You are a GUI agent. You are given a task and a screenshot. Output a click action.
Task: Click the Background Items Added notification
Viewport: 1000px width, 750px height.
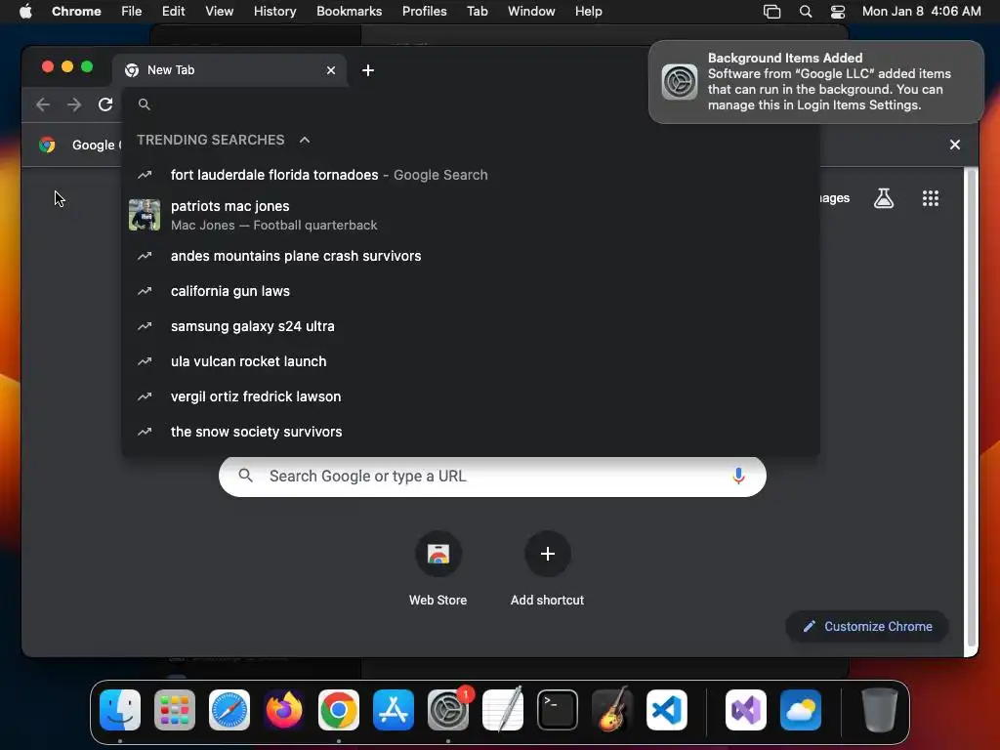(x=816, y=82)
